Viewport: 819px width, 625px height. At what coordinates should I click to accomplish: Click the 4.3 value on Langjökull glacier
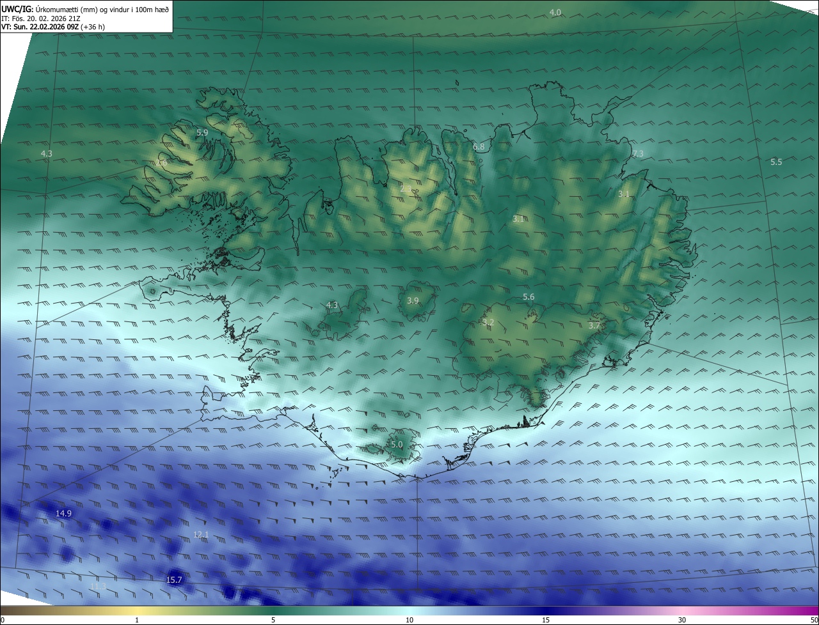331,305
